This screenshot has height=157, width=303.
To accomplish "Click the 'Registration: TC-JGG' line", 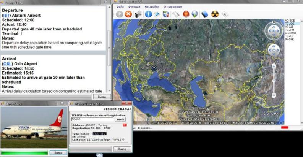I will (x=91, y=128).
